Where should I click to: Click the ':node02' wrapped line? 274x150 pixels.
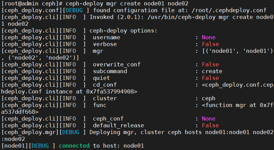[13, 139]
